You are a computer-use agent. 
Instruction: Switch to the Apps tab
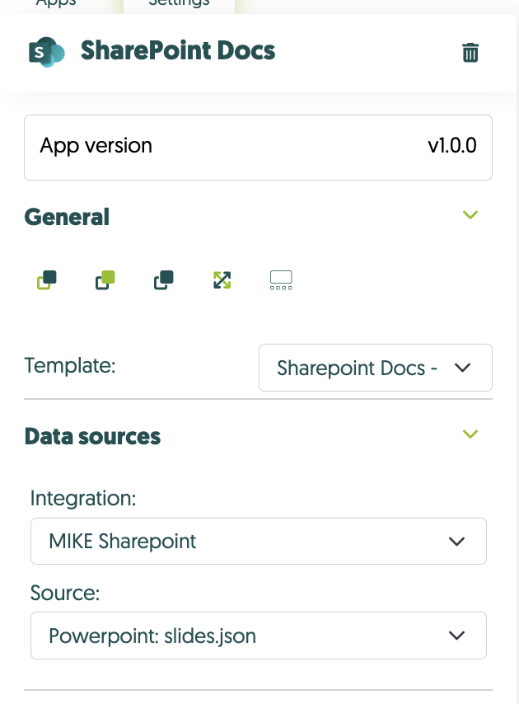point(56,3)
